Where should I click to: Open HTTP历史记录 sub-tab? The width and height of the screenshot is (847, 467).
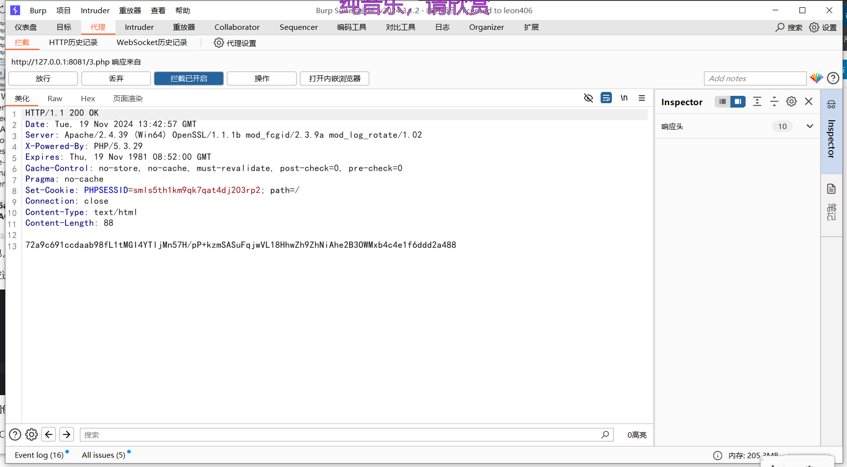(x=73, y=43)
